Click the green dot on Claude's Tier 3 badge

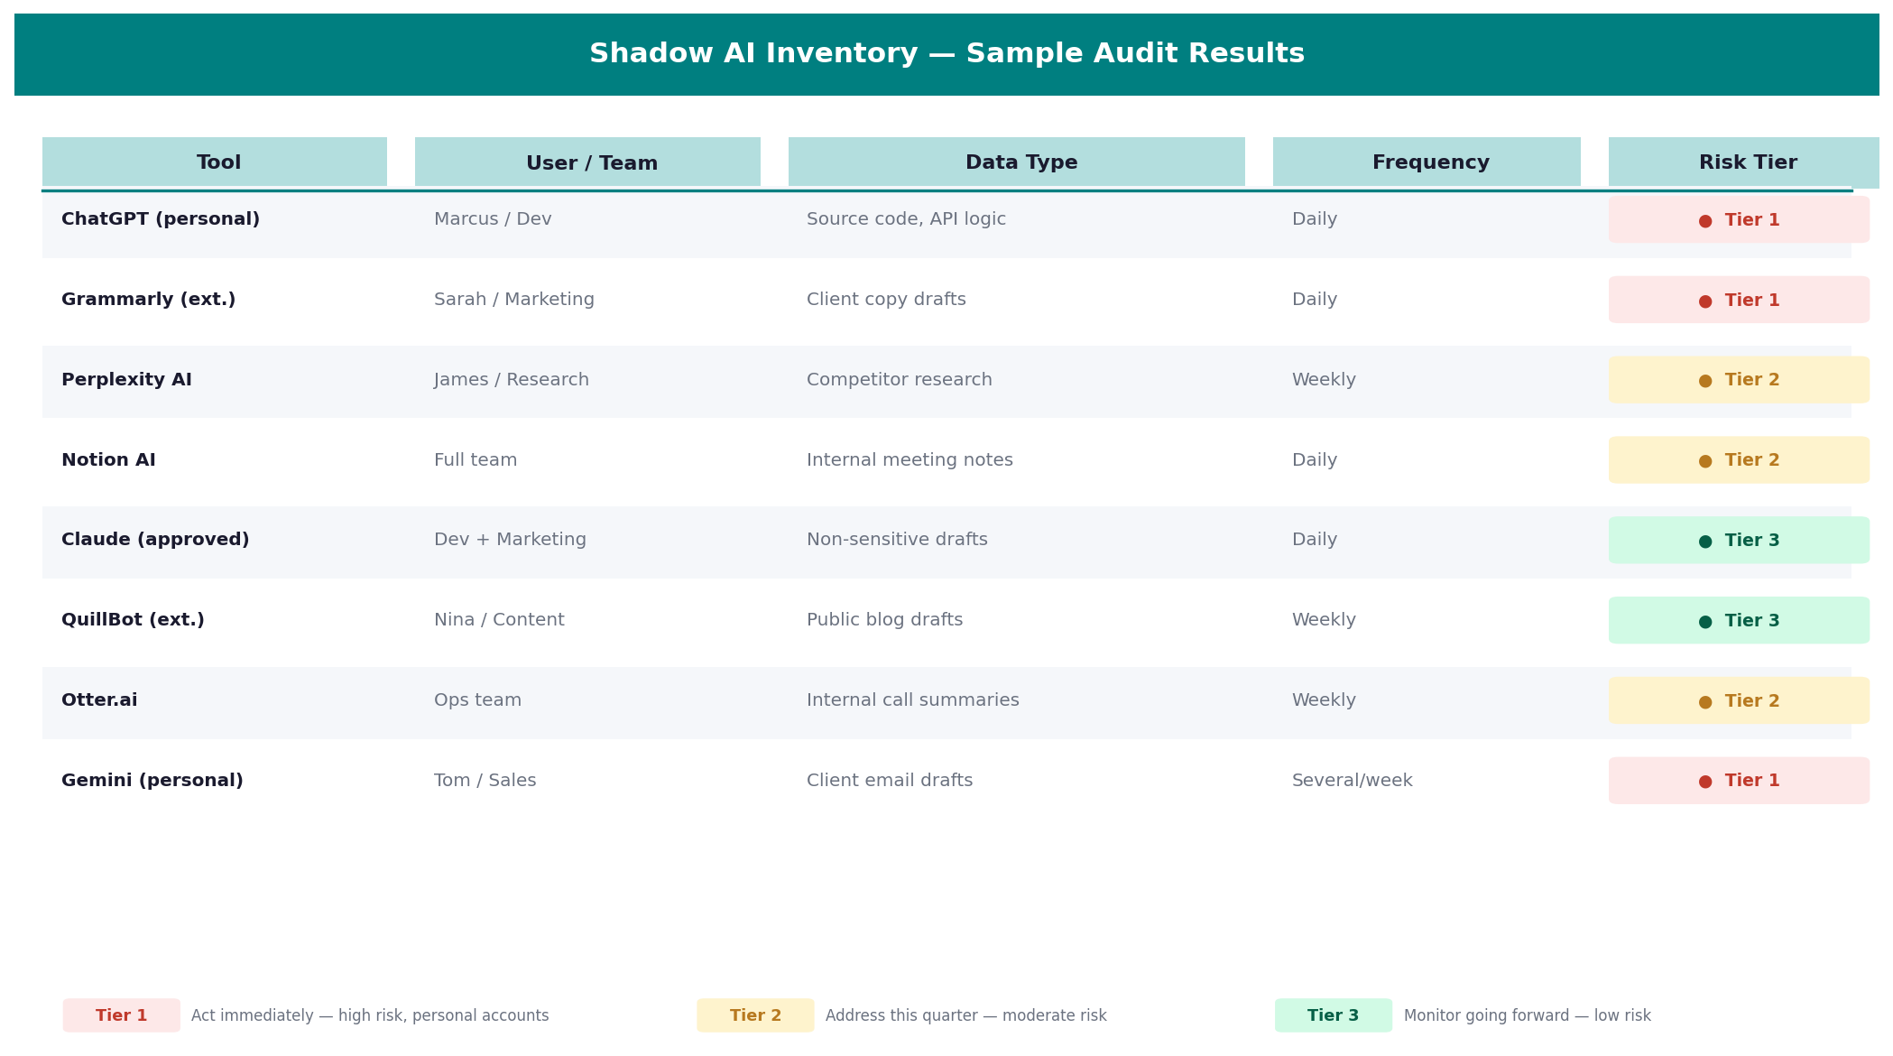pos(1705,540)
